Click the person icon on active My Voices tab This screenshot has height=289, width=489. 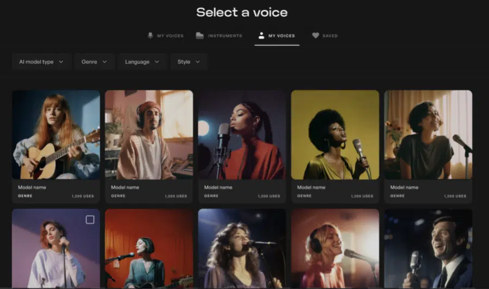[x=261, y=35]
